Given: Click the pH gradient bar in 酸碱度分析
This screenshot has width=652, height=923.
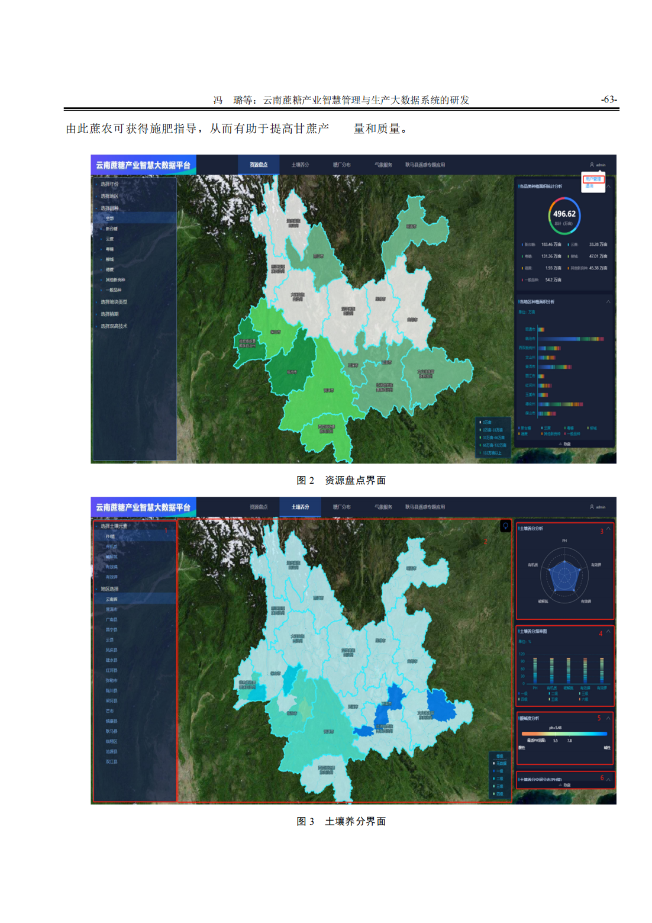Looking at the screenshot, I should (x=566, y=734).
